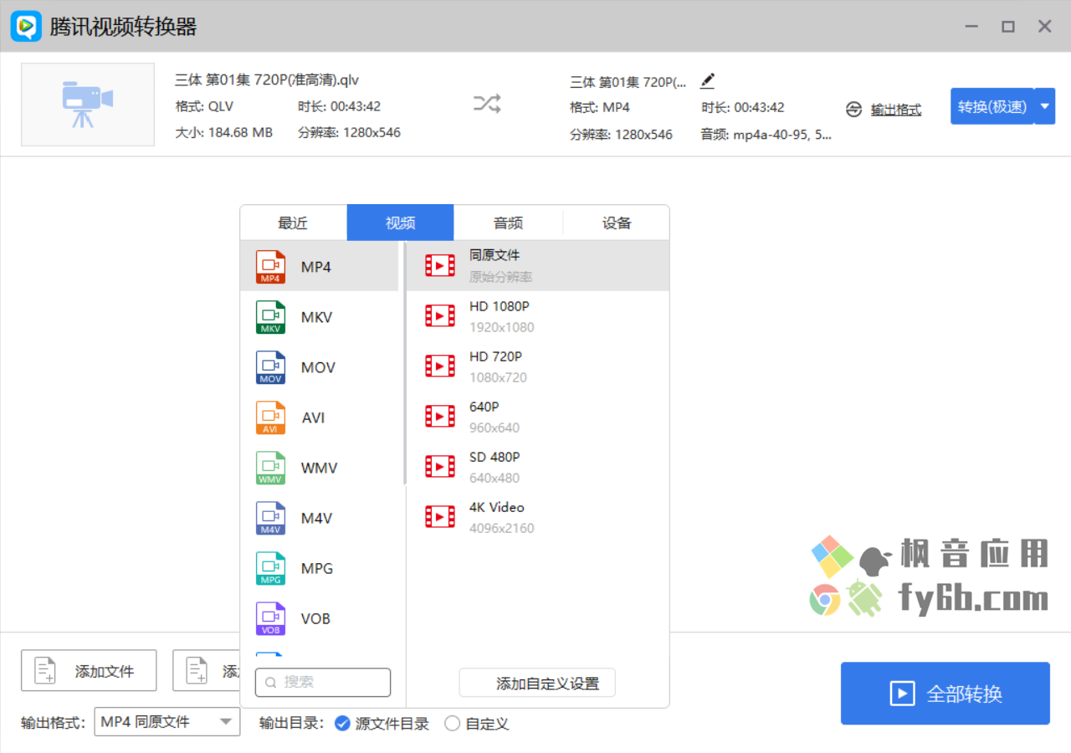Edit the output file name with pencil icon
Viewport: 1071px width, 753px height.
(x=707, y=81)
